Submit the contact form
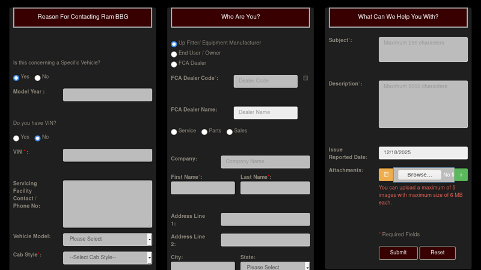This screenshot has height=270, width=481. (x=398, y=253)
